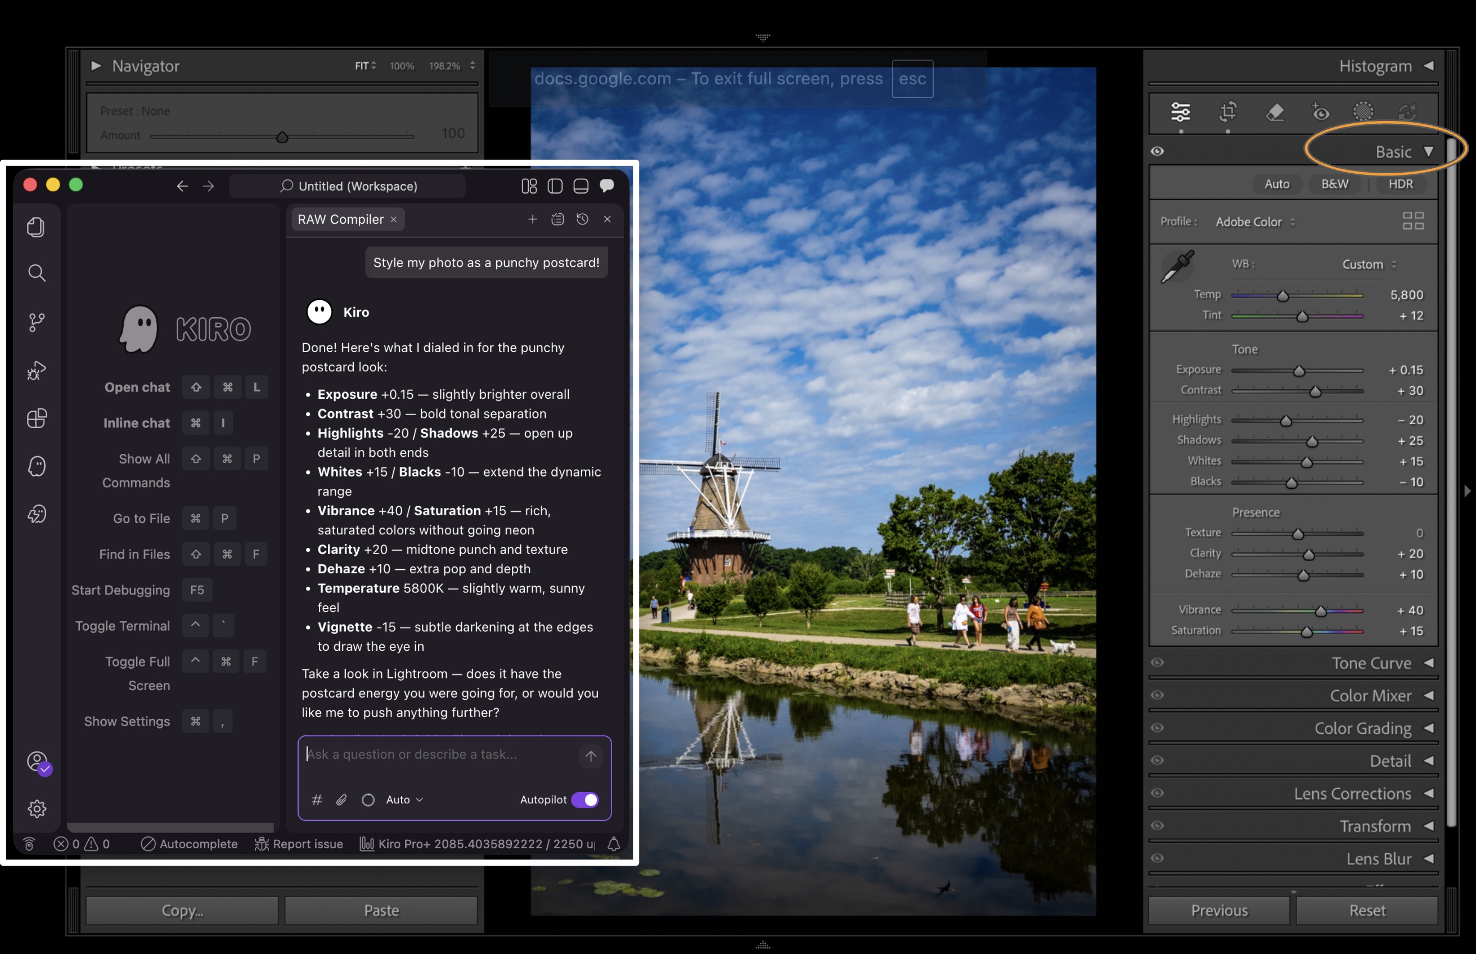Click the Reset button in Lightroom
This screenshot has width=1476, height=954.
pyautogui.click(x=1367, y=910)
